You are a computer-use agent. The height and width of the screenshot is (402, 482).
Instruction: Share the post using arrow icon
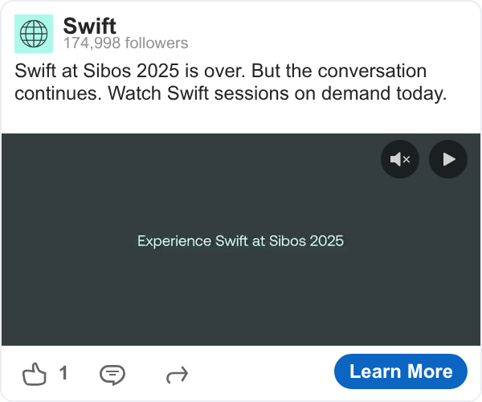point(177,374)
